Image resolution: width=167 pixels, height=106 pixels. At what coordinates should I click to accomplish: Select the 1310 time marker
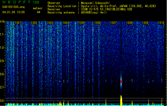pos(161,23)
